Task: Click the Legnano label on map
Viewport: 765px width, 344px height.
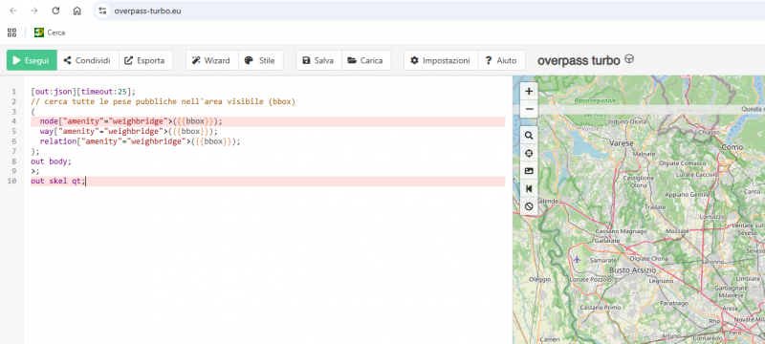Action: (661, 281)
